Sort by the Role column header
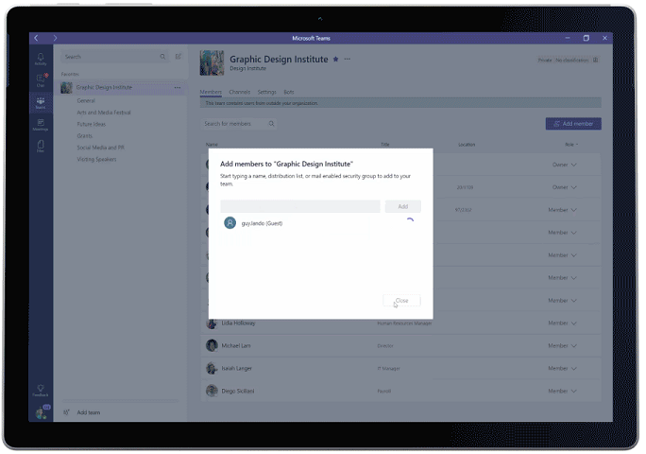The height and width of the screenshot is (454, 646). tap(571, 145)
